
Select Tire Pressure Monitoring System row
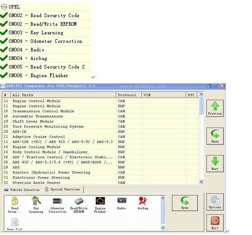point(100,126)
